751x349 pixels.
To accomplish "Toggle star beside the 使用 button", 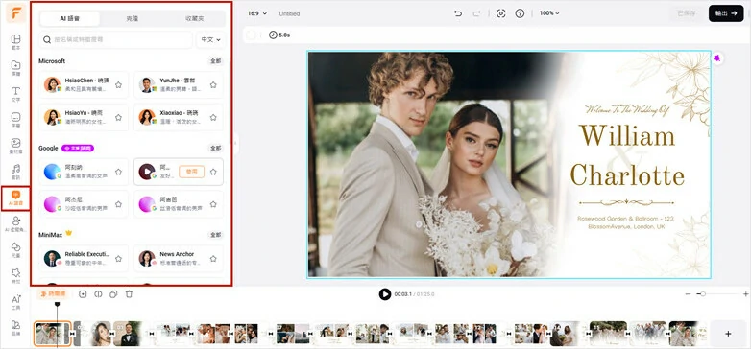I will pos(213,172).
